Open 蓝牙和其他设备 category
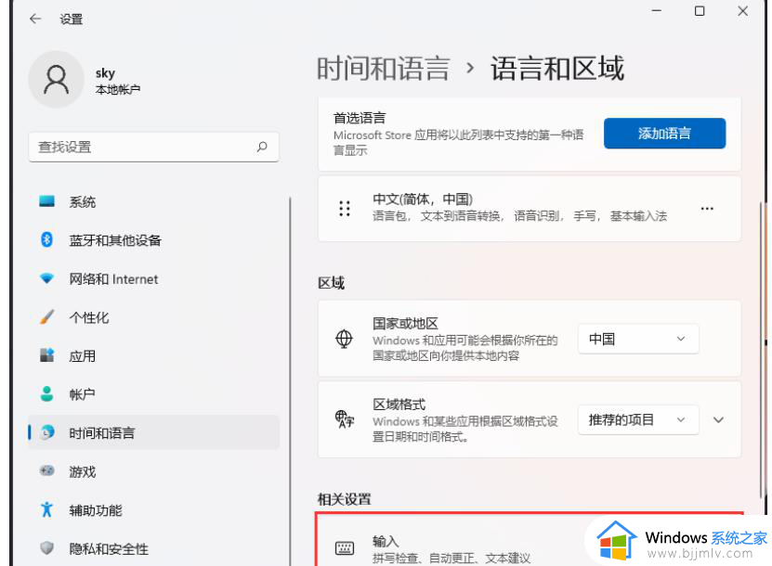This screenshot has height=566, width=772. 153,240
